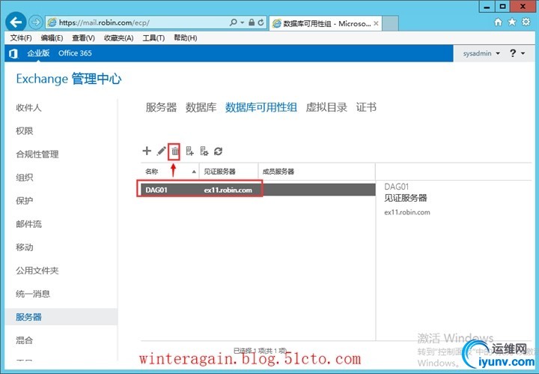
Task: Click the 见证服务器 column header
Action: click(x=228, y=172)
